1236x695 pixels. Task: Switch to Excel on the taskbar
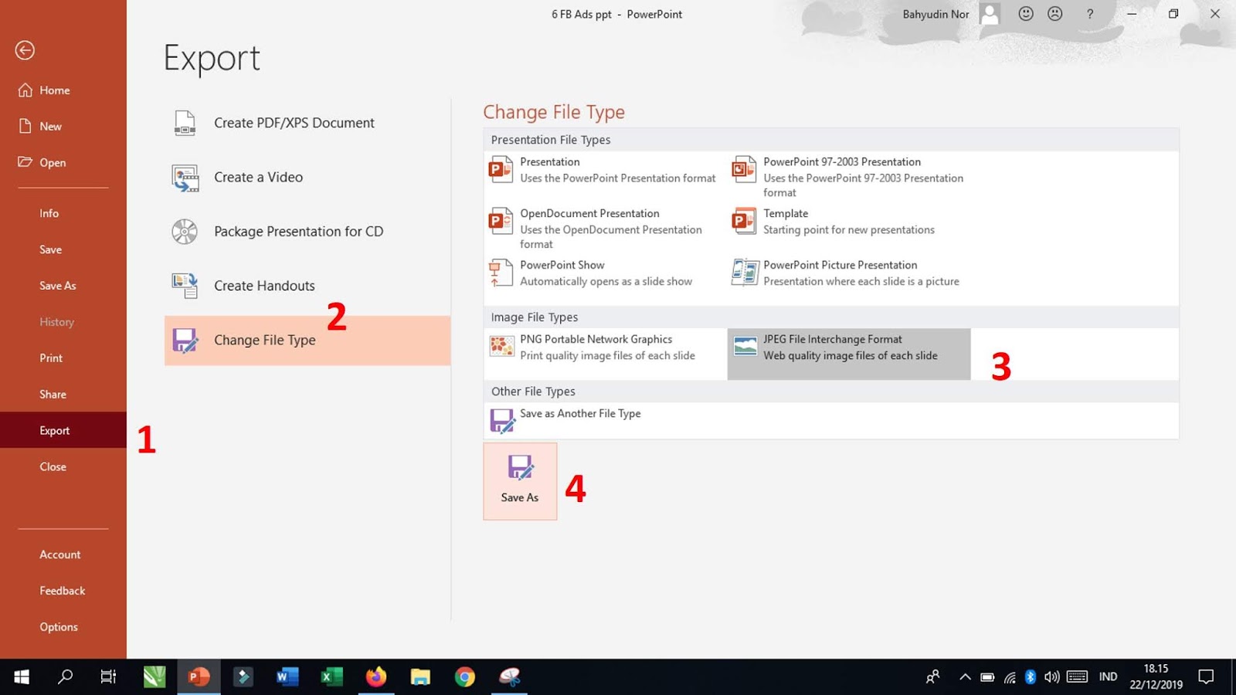coord(331,677)
